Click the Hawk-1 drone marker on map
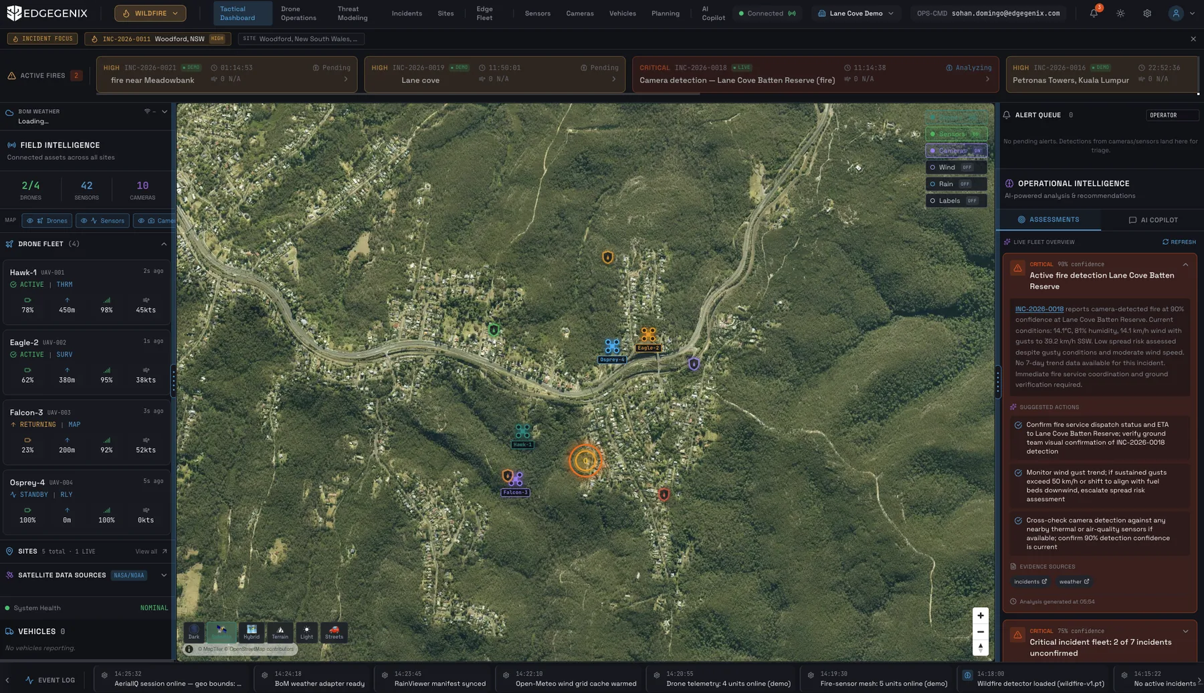 click(522, 432)
